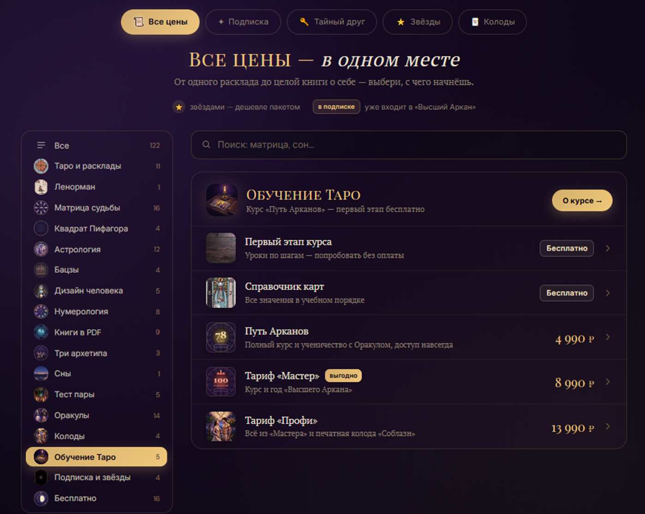Image resolution: width=645 pixels, height=514 pixels.
Task: Open Первый этап курса via its chevron
Action: 608,248
